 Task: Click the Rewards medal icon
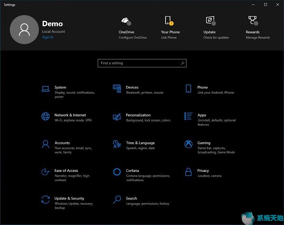[253, 21]
